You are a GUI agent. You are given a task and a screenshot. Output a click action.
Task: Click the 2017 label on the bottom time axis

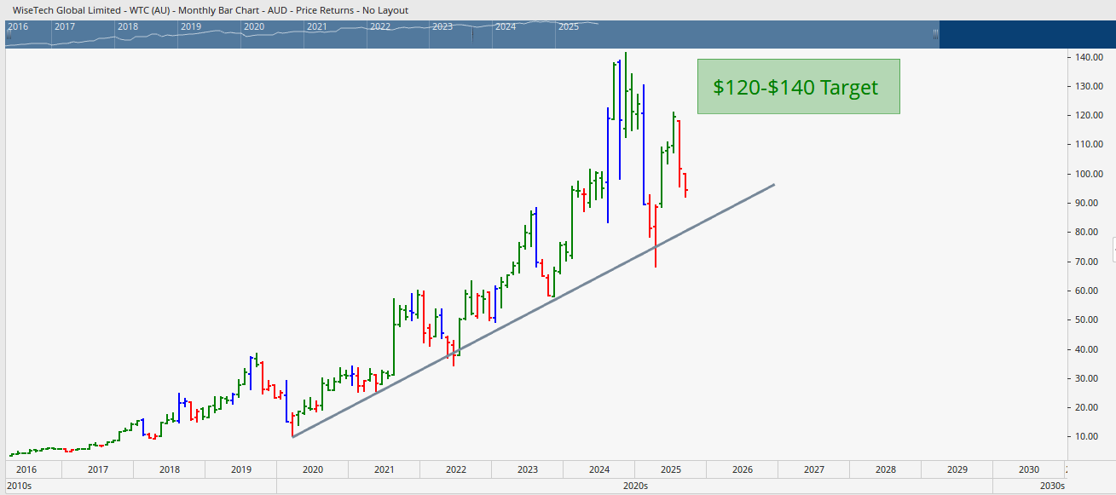click(98, 469)
